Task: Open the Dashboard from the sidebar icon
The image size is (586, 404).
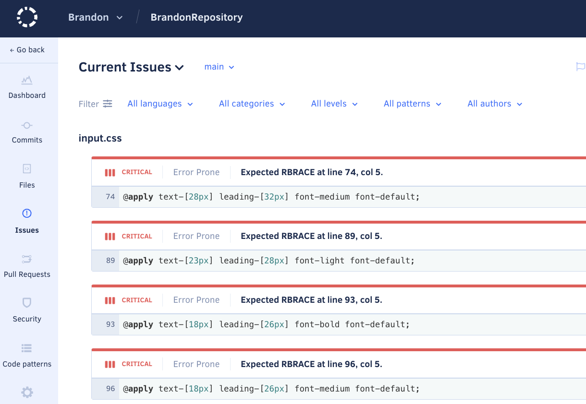Action: [x=27, y=81]
